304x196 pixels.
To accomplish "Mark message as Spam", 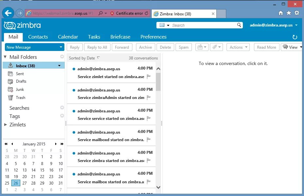I will (x=184, y=47).
